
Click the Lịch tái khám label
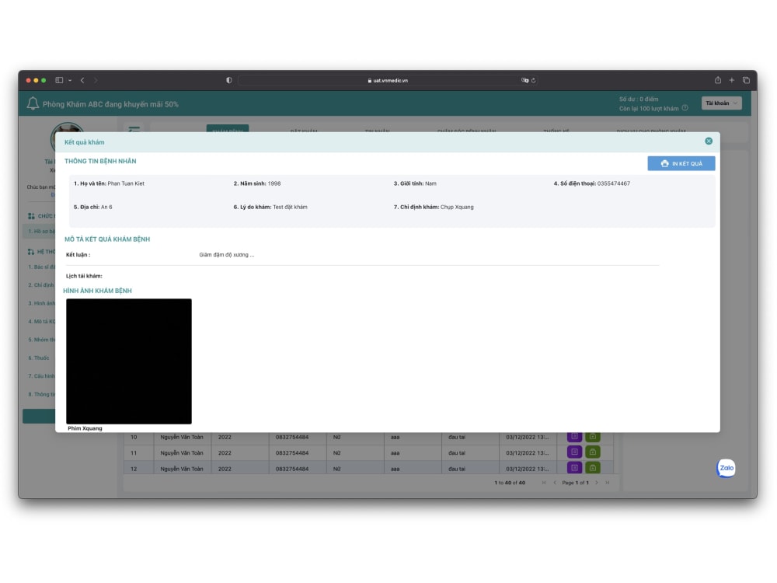[84, 276]
